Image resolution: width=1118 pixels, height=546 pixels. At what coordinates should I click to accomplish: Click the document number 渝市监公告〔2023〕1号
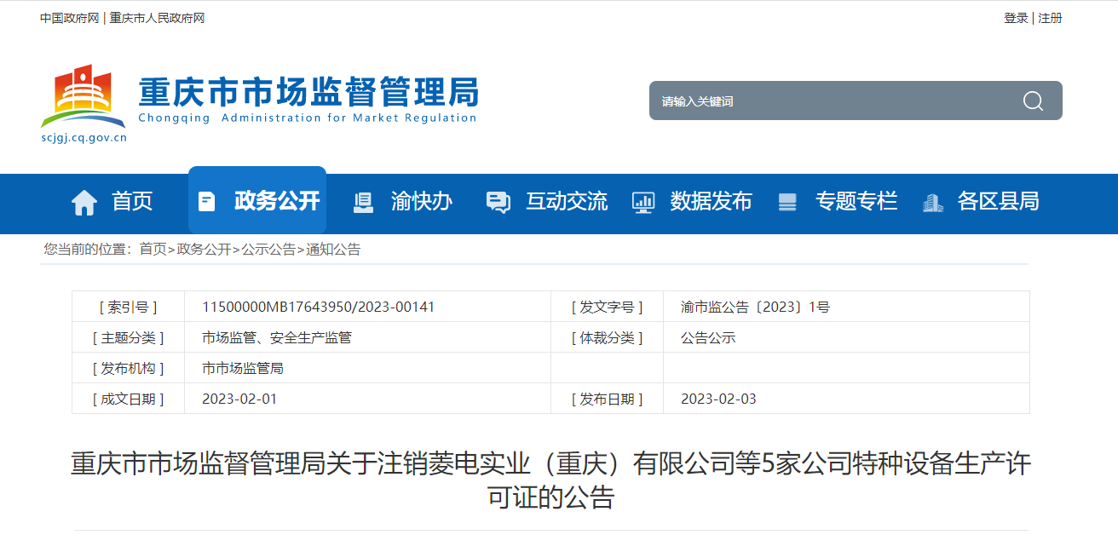pos(755,307)
